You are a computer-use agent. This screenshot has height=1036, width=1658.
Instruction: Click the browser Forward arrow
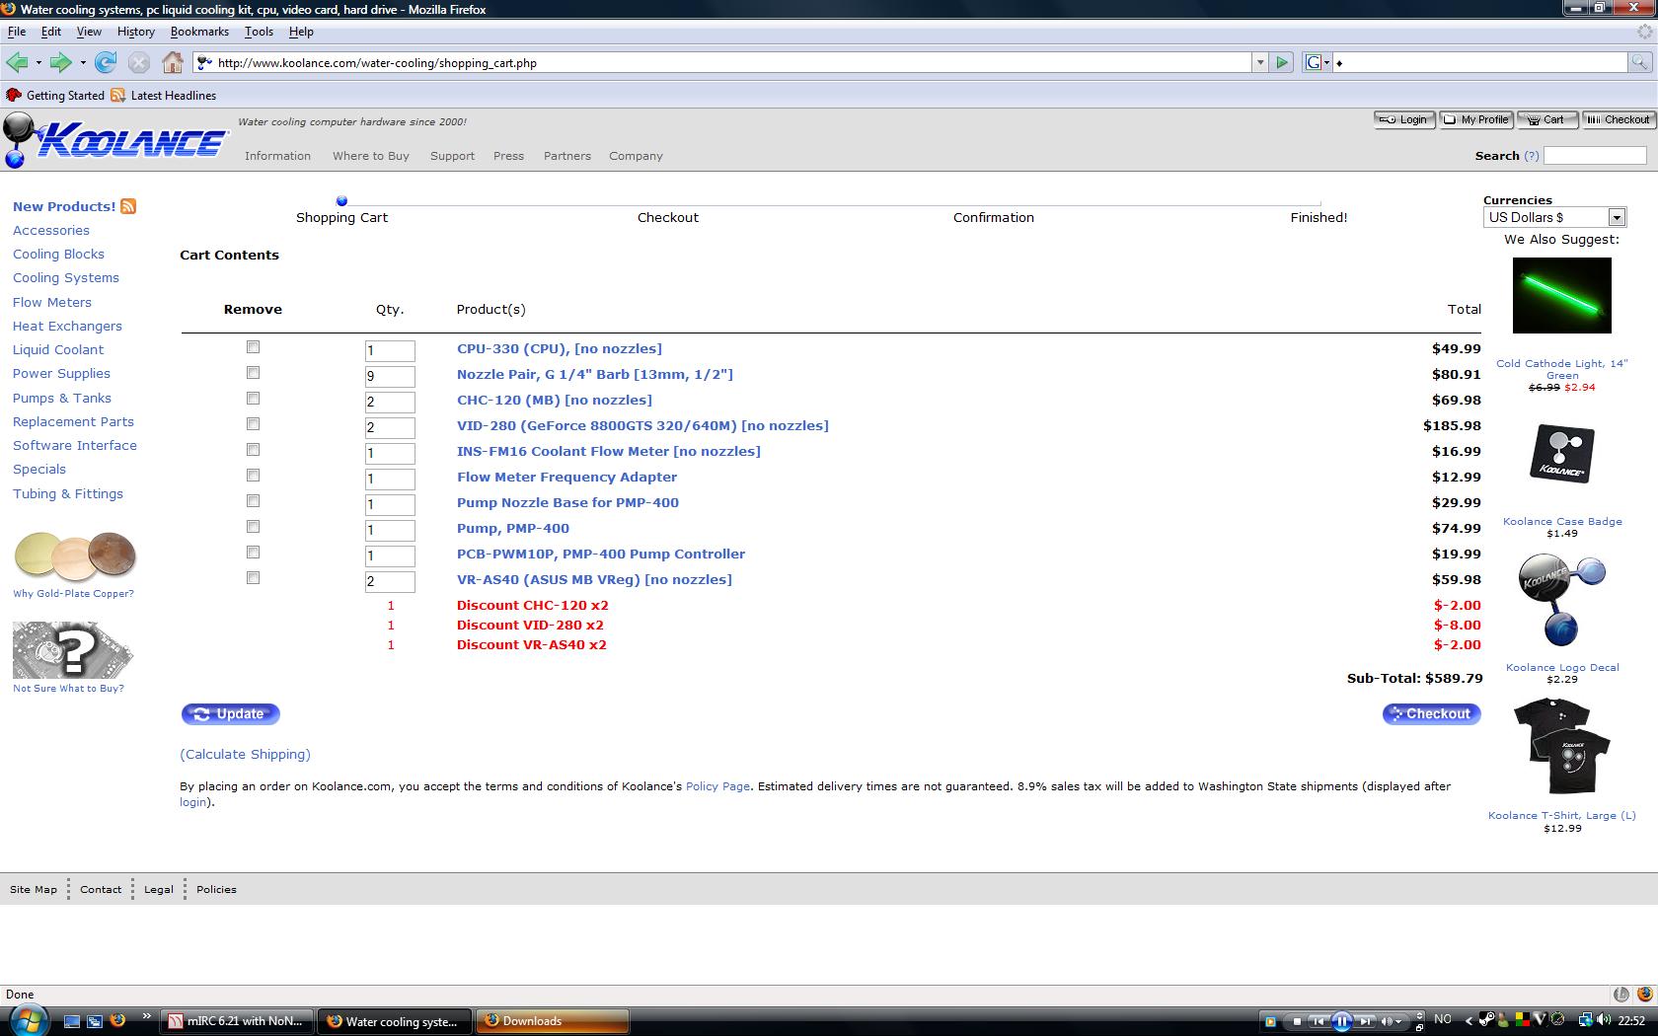61,63
